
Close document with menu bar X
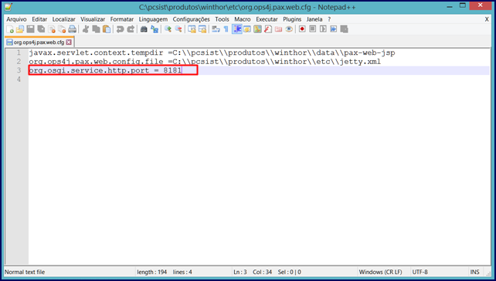[487, 19]
